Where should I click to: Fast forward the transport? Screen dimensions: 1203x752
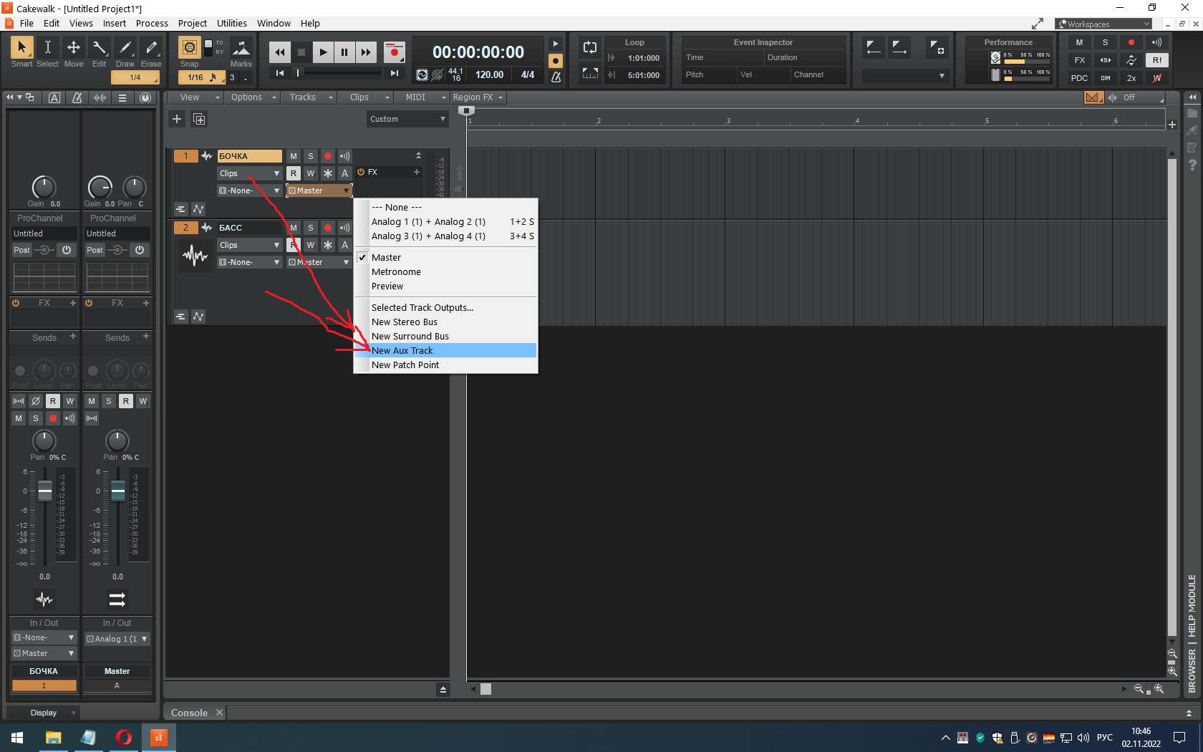tap(366, 52)
